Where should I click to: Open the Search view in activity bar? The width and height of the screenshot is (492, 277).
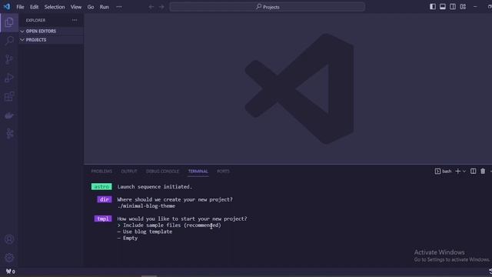point(9,41)
